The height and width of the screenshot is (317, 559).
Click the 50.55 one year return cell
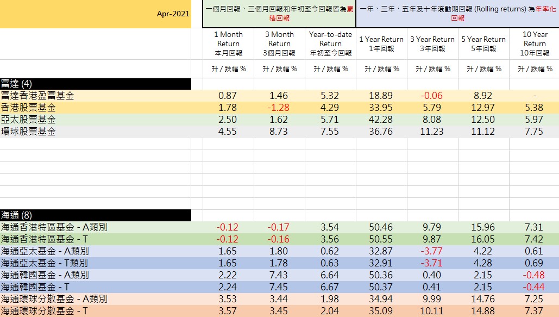tap(381, 239)
